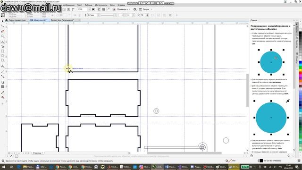
Task: Select the Parallel Dimension tool
Action: coord(2,72)
